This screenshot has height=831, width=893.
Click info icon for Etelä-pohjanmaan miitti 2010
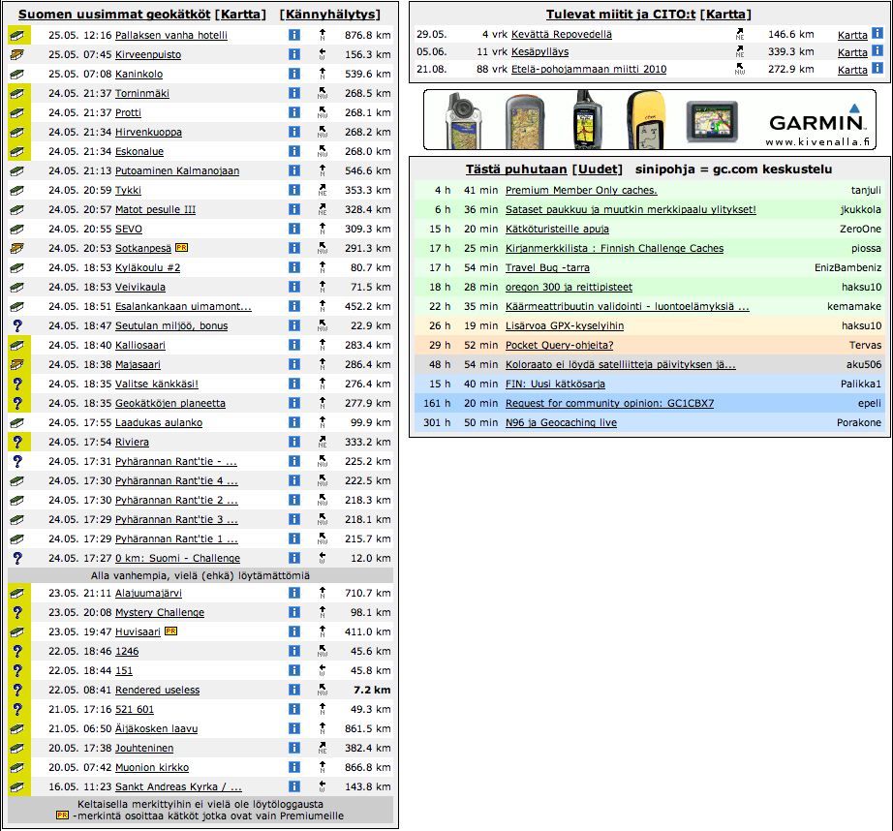(x=877, y=69)
